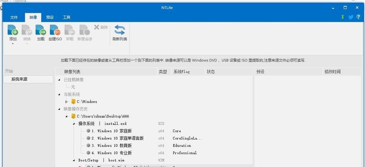The image size is (365, 167).
Task: Click the boot.wim row label
Action: pyautogui.click(x=116, y=160)
